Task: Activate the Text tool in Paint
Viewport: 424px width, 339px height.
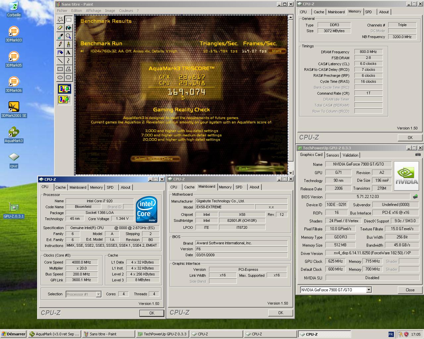Action: pyautogui.click(x=68, y=52)
